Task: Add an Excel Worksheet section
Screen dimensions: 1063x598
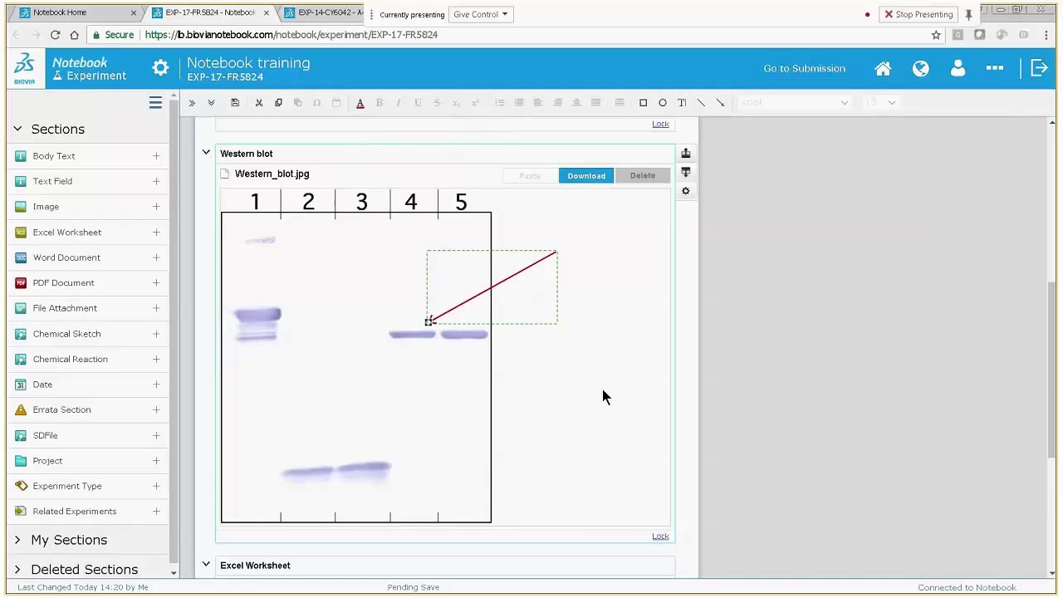Action: (x=156, y=232)
